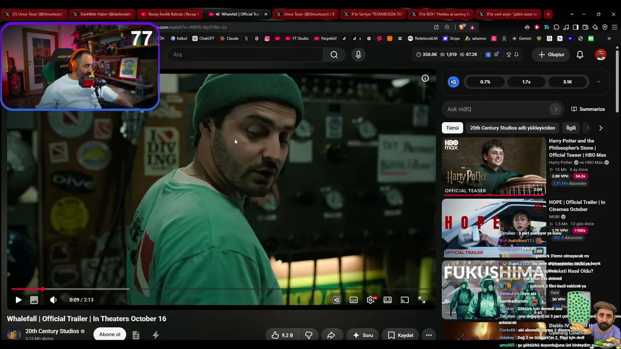Click the video info icon on player
Viewport: 621px width, 349px height.
tap(425, 78)
